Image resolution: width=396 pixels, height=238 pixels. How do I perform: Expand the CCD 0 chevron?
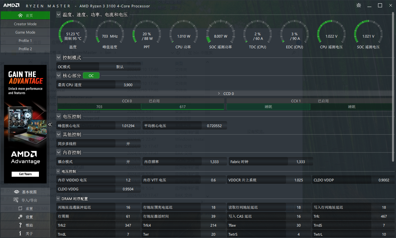(x=219, y=94)
